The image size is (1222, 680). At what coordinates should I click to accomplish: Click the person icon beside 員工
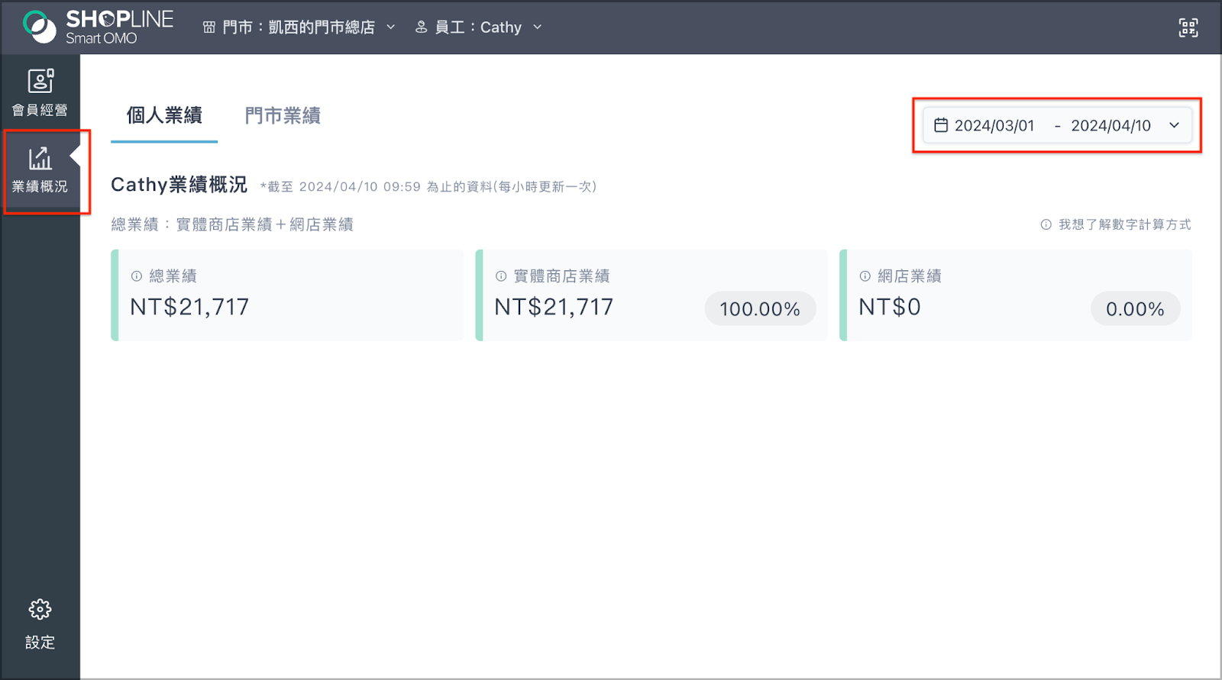[421, 27]
